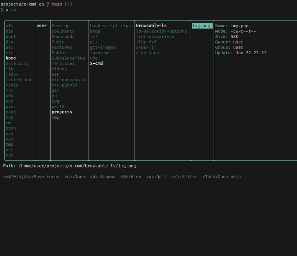
Task: Open the Documents directory entry
Action: point(63,31)
